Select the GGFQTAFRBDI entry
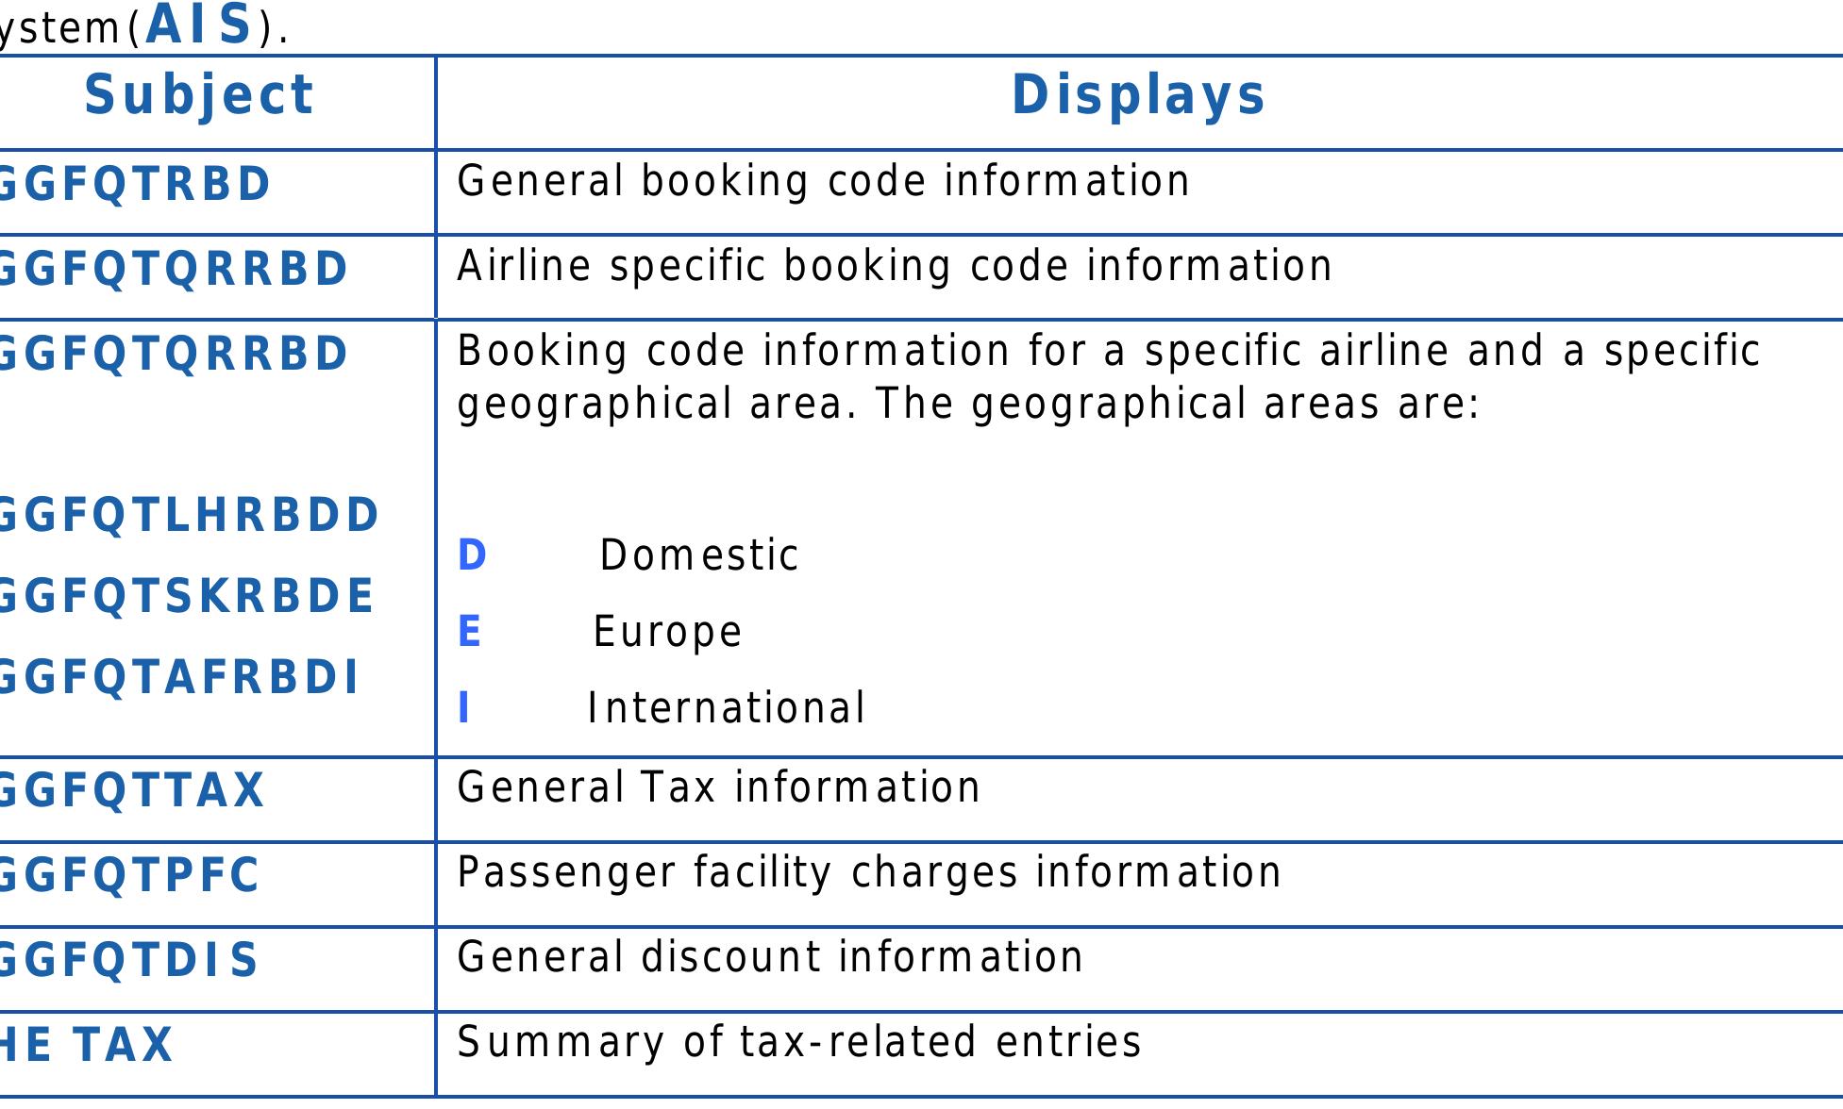 click(178, 678)
